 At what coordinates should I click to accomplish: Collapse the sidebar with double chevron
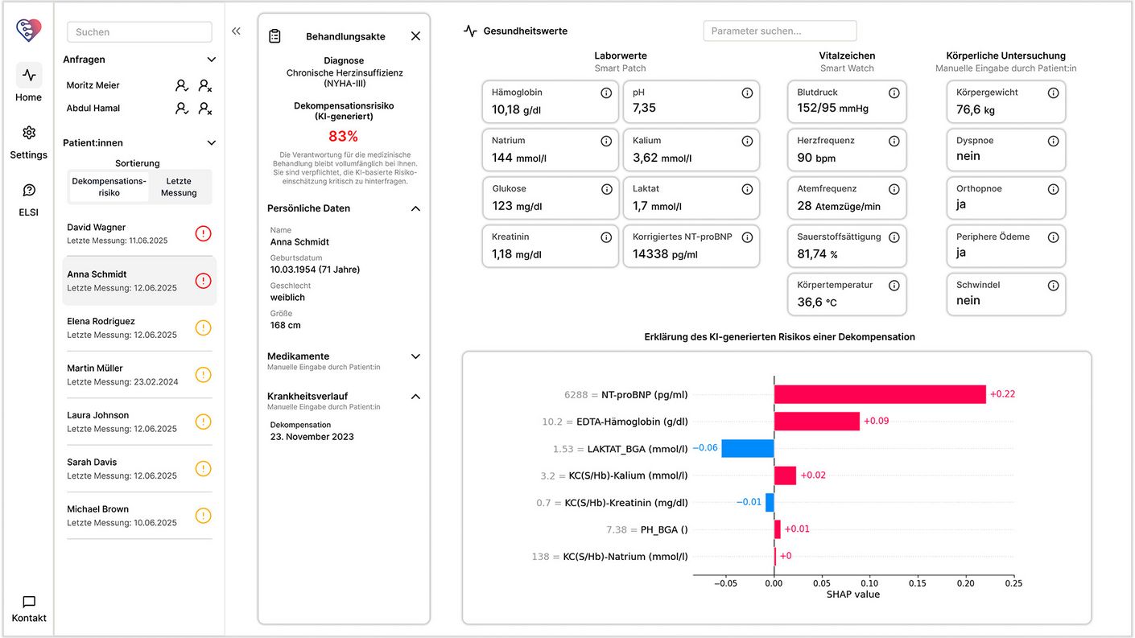pos(236,31)
